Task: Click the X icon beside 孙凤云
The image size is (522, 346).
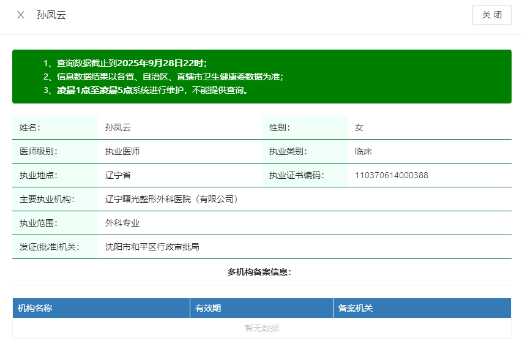Action: [21, 15]
